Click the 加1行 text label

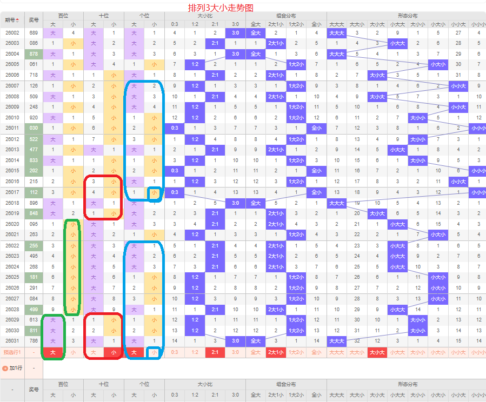[x=16, y=368]
